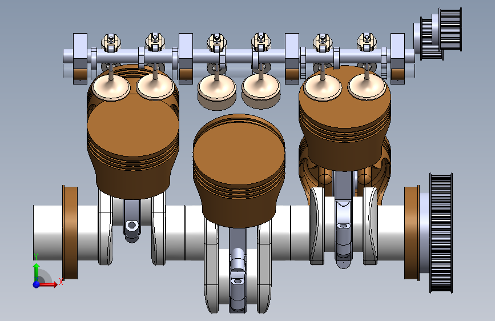Select the right bronze crankshaft bearing beside the pulley
The width and height of the screenshot is (495, 321).
point(412,233)
